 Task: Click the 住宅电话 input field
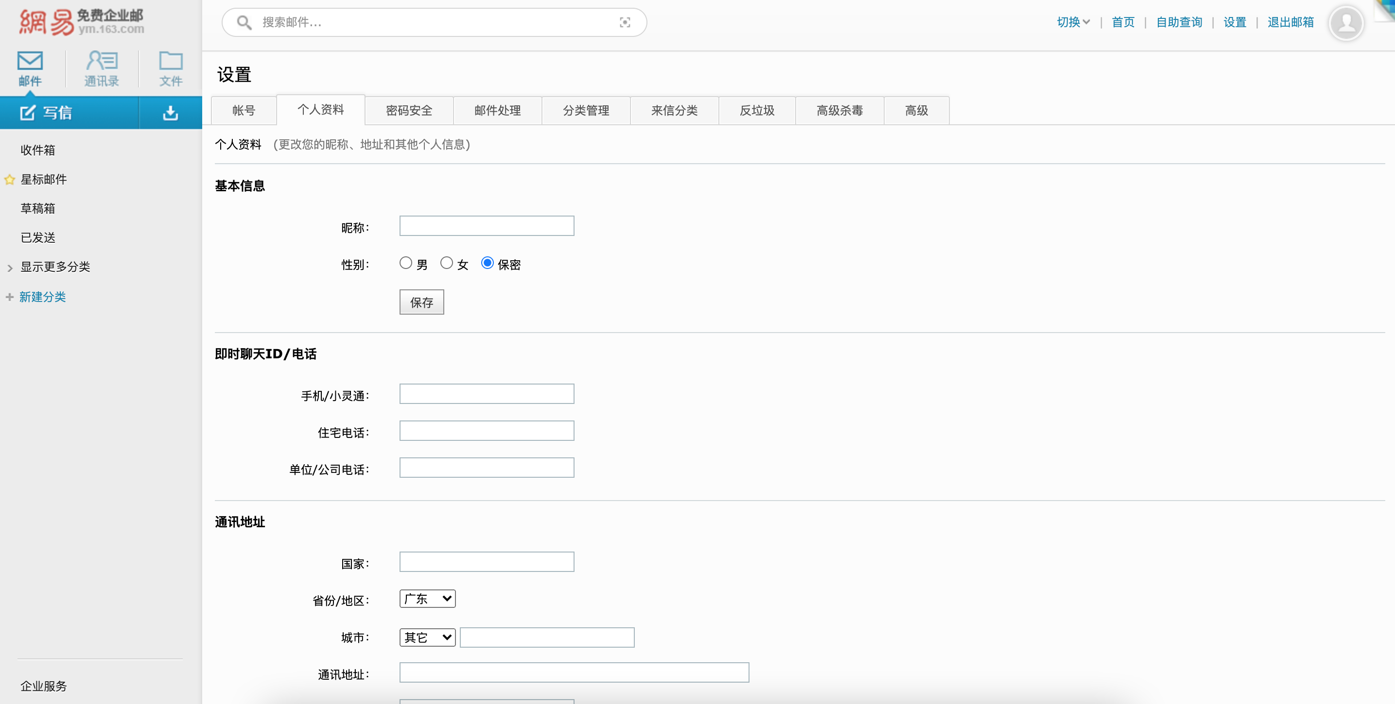(x=486, y=430)
